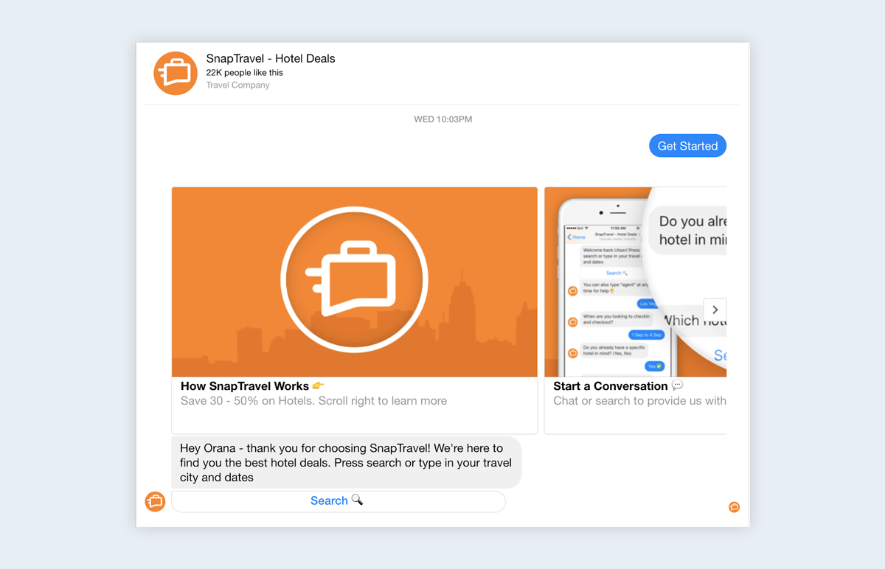Click the WED 10:03PM timestamp
Image resolution: width=885 pixels, height=569 pixels.
[442, 119]
